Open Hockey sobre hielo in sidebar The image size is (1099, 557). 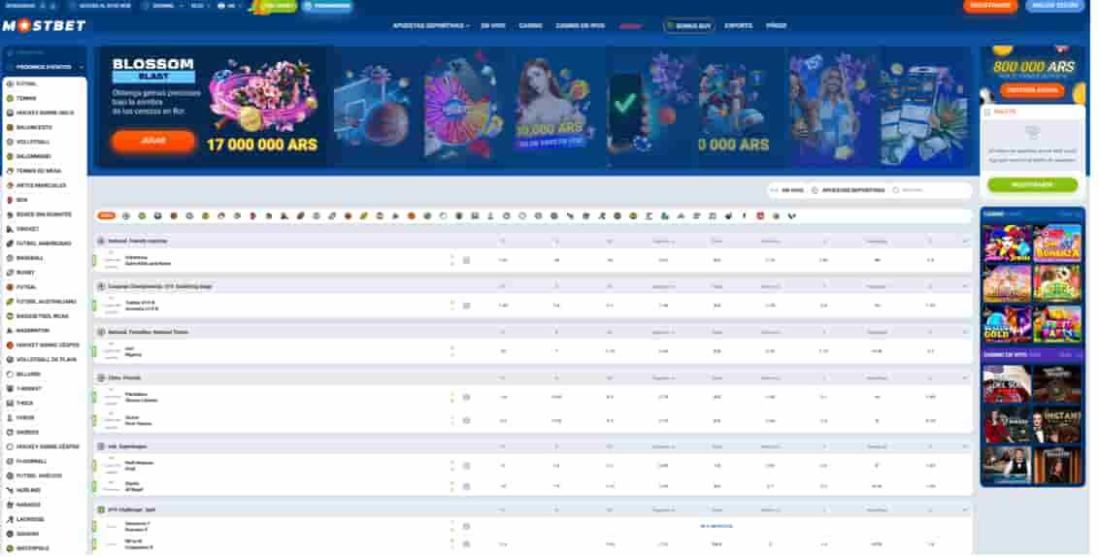tap(44, 113)
